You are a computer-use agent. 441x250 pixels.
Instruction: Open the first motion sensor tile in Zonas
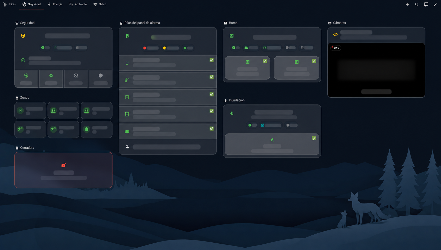click(x=30, y=129)
